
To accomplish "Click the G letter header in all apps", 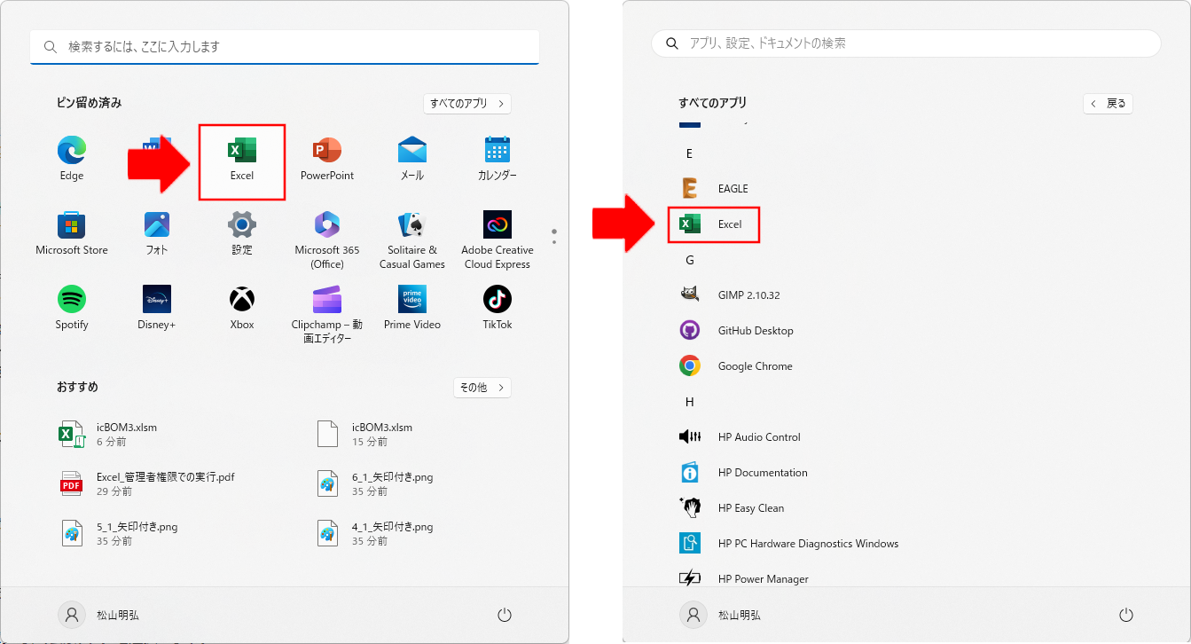I will 689,260.
